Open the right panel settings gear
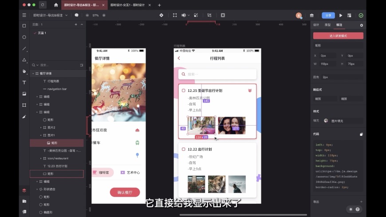 coord(362,25)
